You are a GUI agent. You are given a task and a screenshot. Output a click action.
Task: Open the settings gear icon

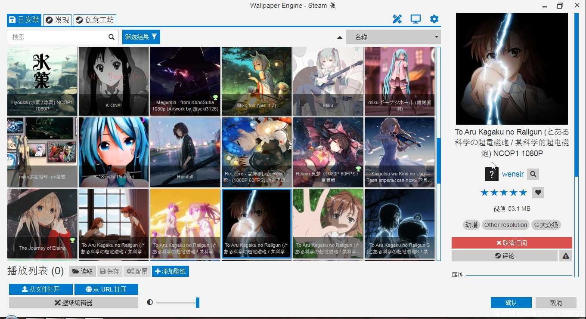(x=434, y=19)
